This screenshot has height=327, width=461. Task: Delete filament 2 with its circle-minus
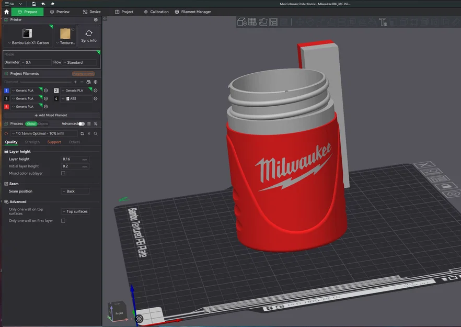point(96,91)
